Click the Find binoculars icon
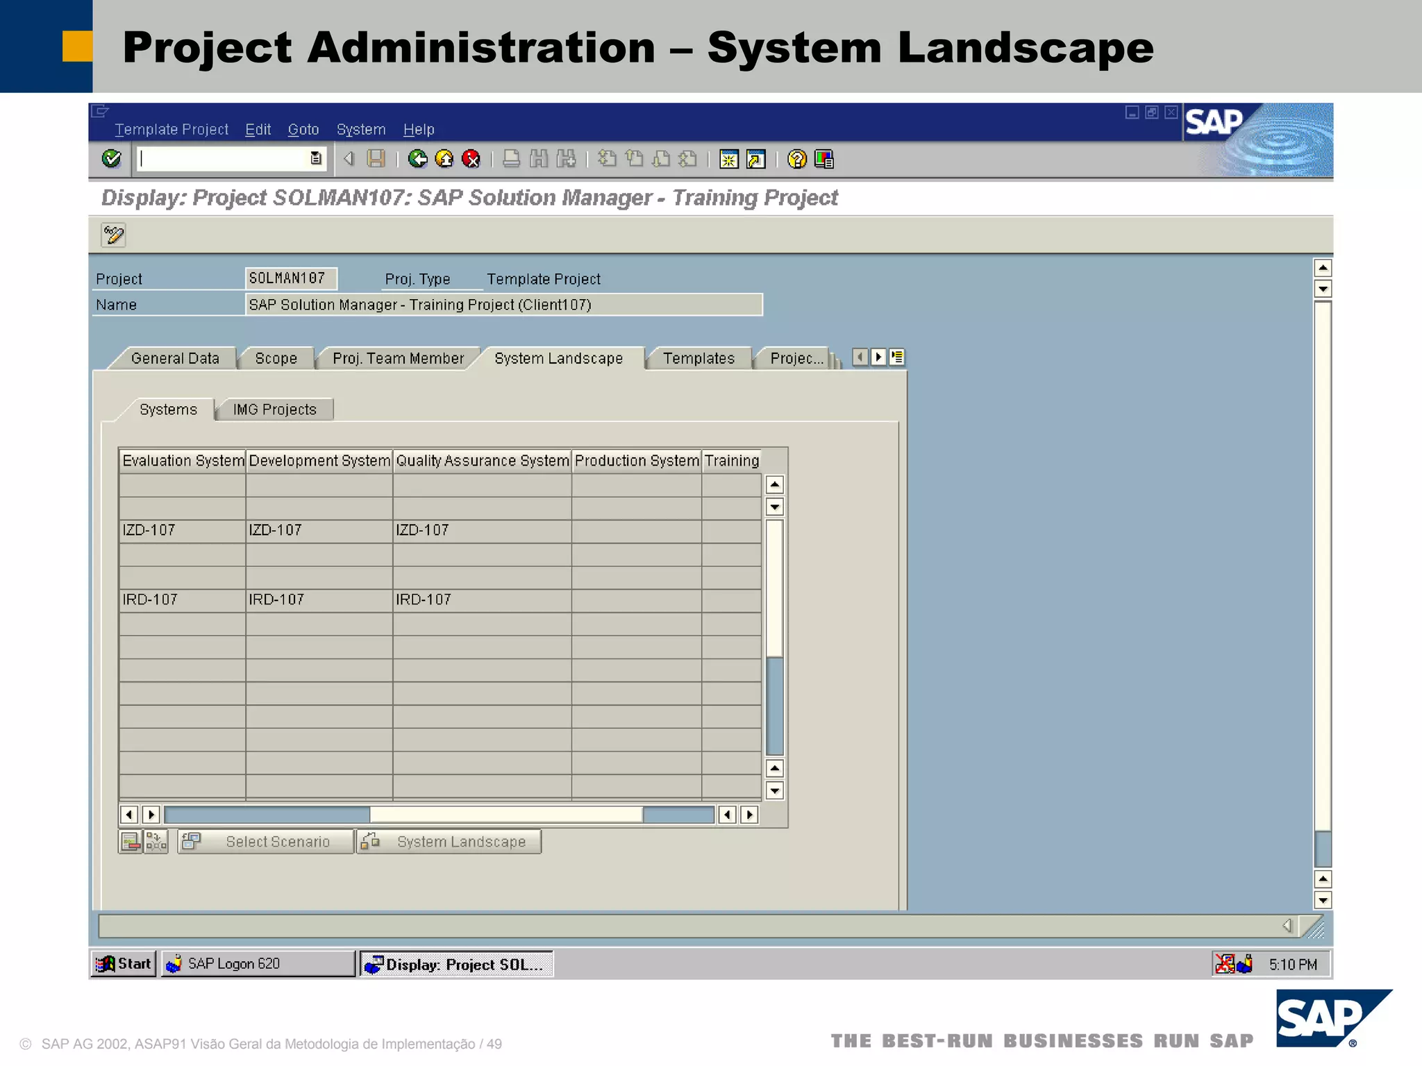This screenshot has height=1066, width=1422. (x=539, y=159)
